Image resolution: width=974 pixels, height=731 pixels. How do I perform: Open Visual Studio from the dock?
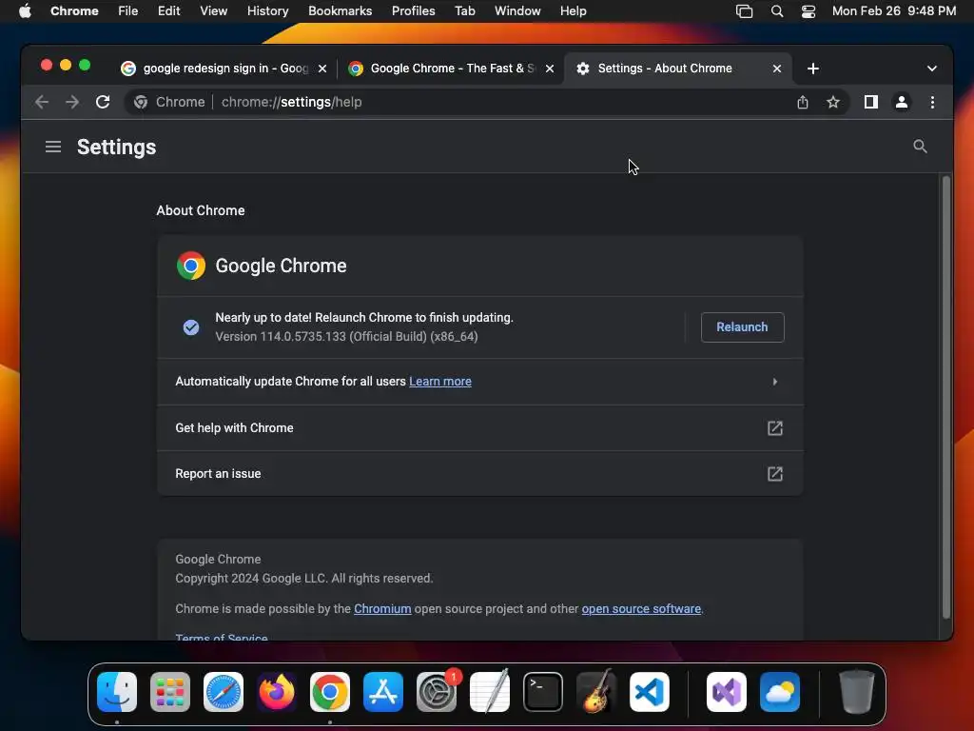pyautogui.click(x=726, y=692)
